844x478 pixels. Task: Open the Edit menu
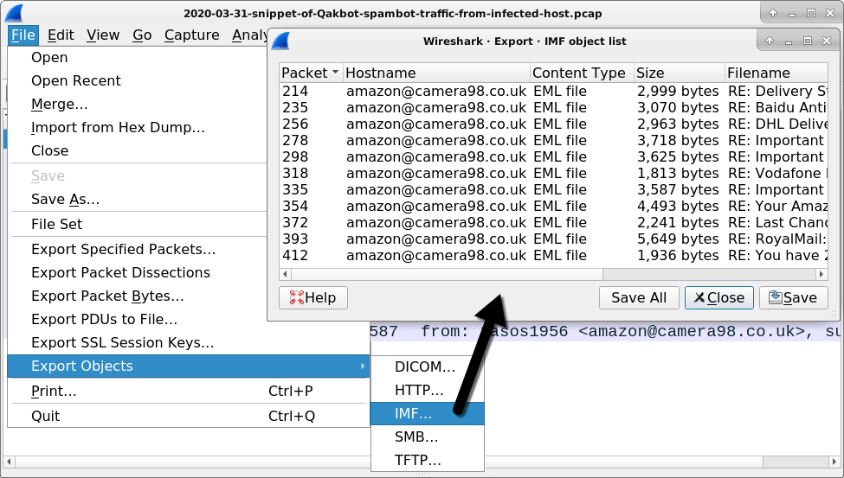[61, 35]
